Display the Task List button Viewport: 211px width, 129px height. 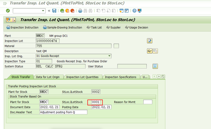[x=94, y=27]
